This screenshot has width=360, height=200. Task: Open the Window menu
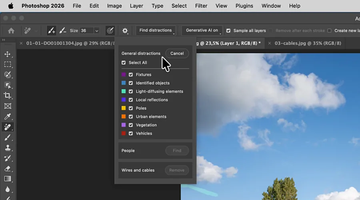click(x=271, y=6)
